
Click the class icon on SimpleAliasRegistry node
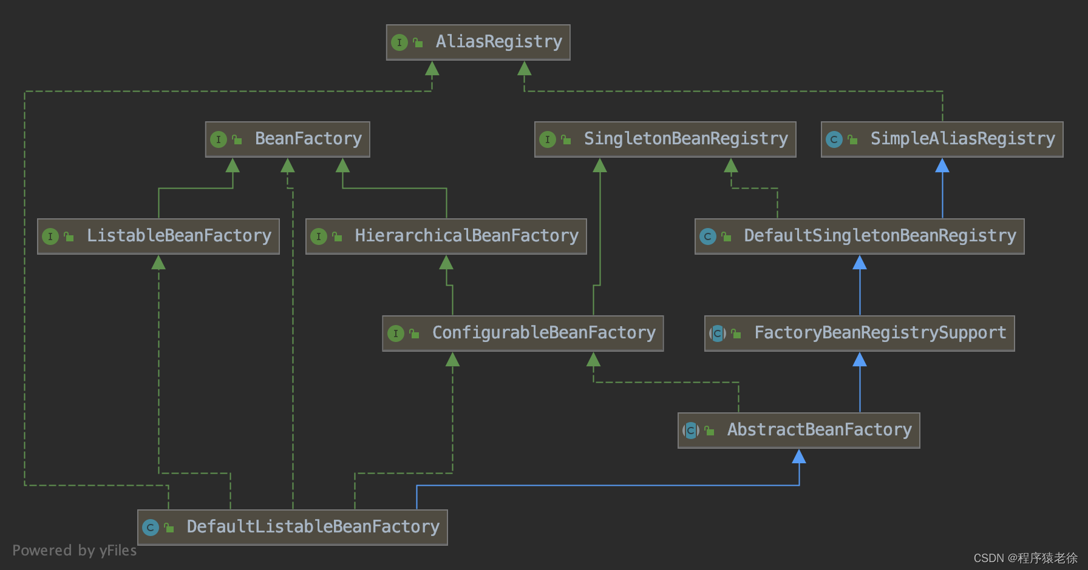tap(834, 139)
